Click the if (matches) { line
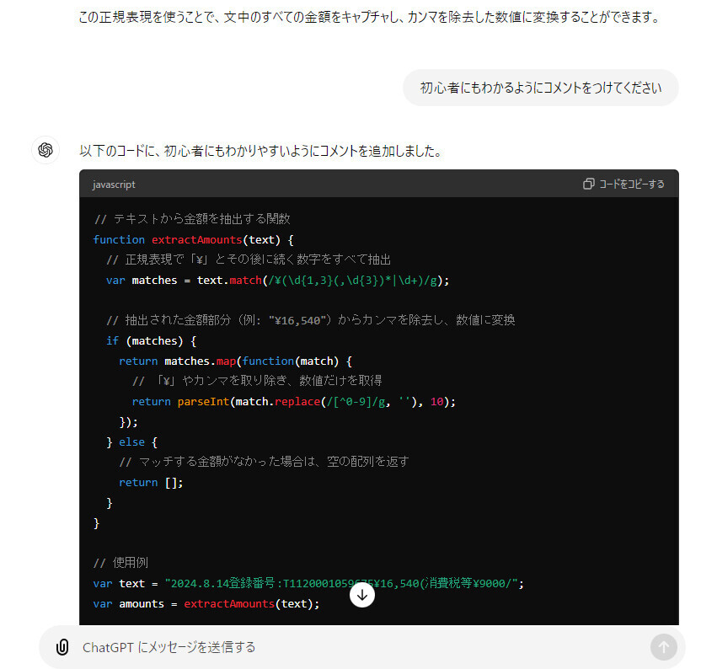Viewport: 701px width, 669px height. pyautogui.click(x=151, y=340)
